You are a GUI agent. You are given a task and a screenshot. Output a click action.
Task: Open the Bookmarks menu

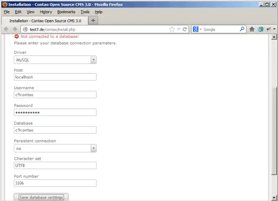(66, 12)
